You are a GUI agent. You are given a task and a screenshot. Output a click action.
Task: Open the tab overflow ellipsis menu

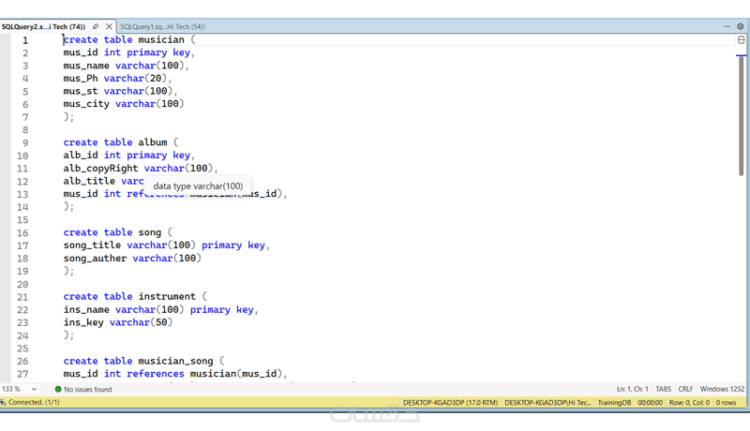tap(727, 26)
